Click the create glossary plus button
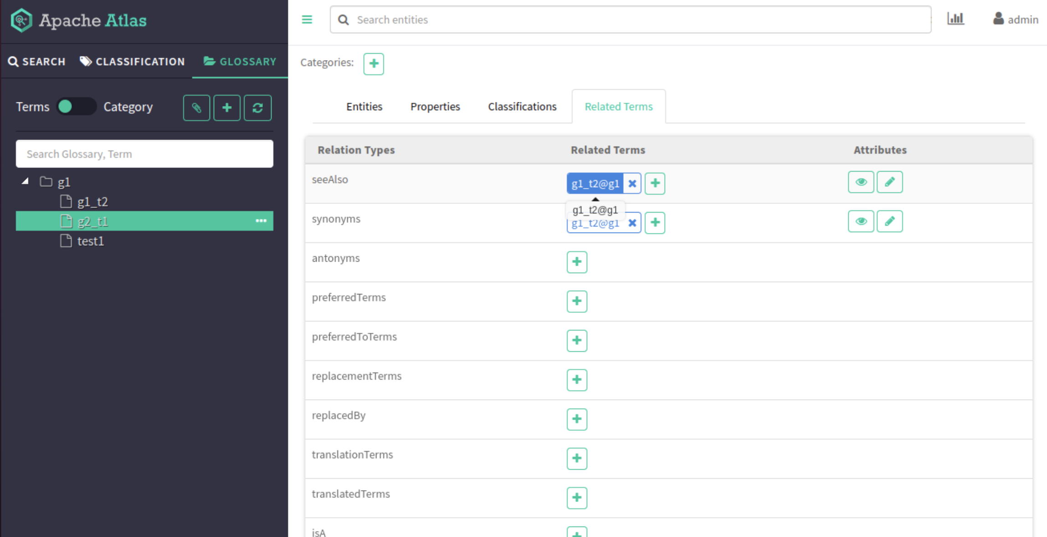Image resolution: width=1047 pixels, height=537 pixels. (x=227, y=108)
